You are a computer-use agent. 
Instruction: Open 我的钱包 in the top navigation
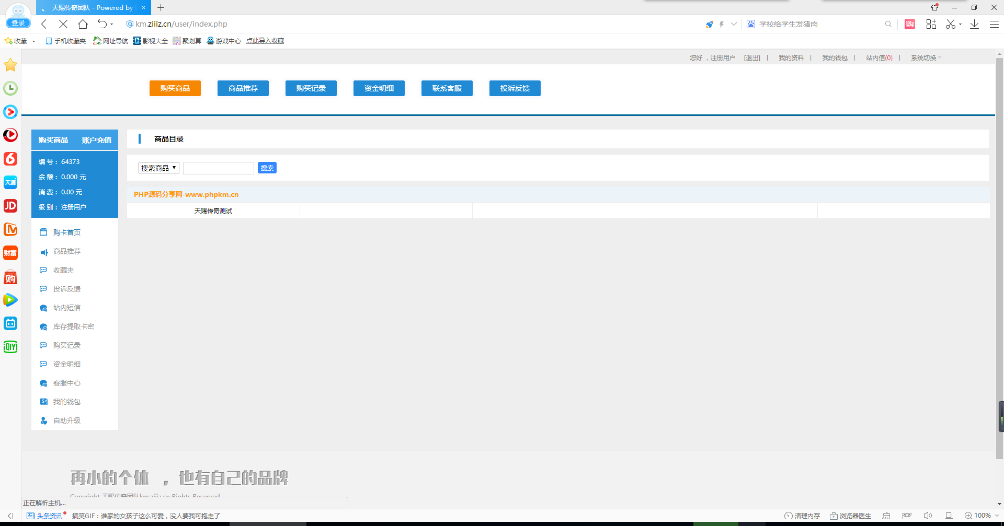point(835,57)
